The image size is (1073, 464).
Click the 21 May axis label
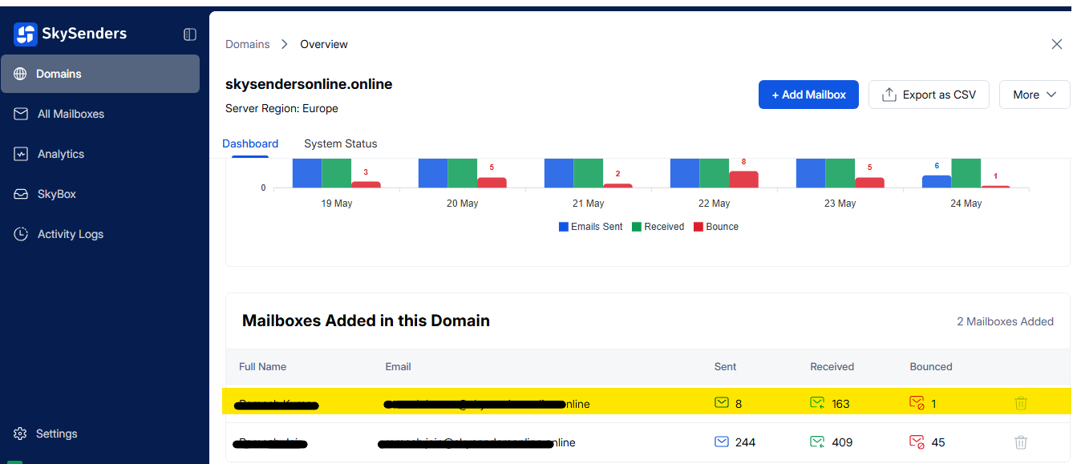(589, 204)
